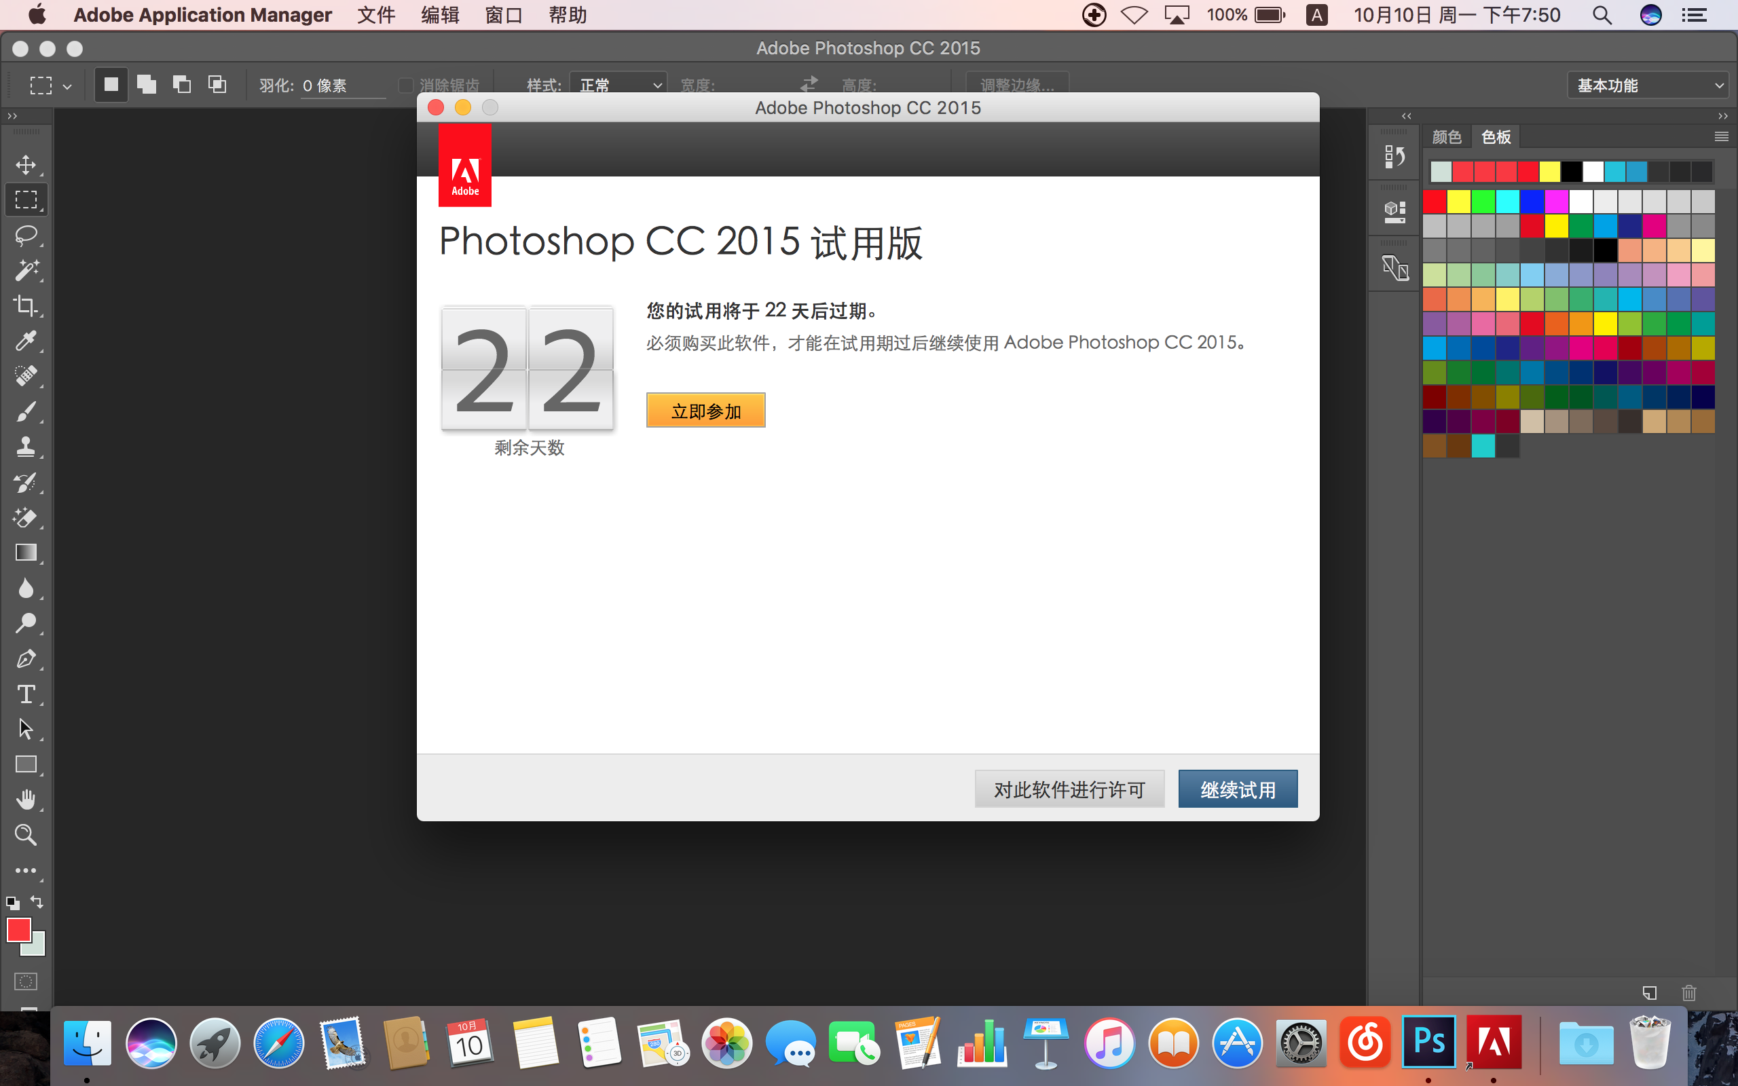This screenshot has height=1086, width=1738.
Task: Select the Lasso tool
Action: (26, 235)
